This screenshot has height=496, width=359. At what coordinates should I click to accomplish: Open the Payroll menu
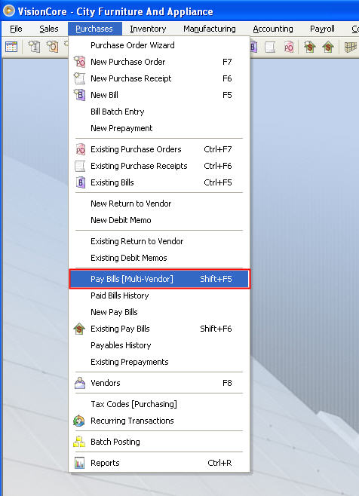(x=322, y=29)
